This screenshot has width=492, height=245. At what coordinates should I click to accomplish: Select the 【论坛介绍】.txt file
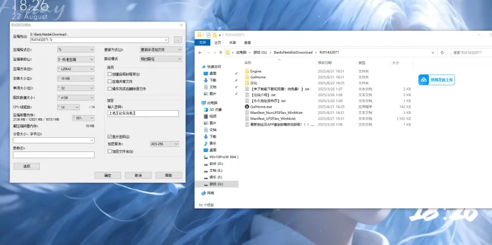point(263,95)
